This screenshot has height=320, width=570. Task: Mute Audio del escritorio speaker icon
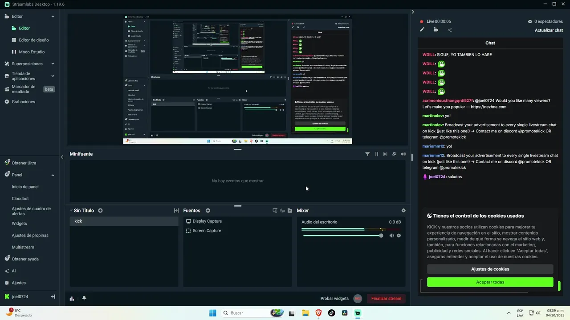click(391, 236)
